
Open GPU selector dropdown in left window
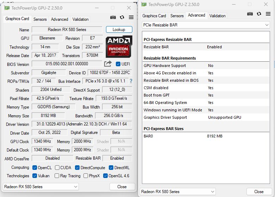click(41, 187)
